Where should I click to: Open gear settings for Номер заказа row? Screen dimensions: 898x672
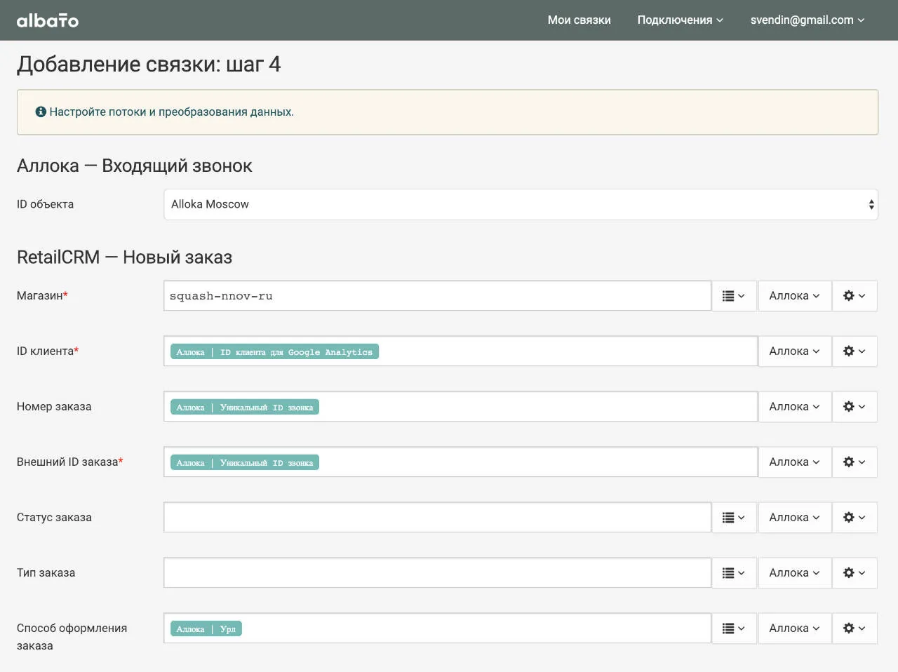[855, 407]
